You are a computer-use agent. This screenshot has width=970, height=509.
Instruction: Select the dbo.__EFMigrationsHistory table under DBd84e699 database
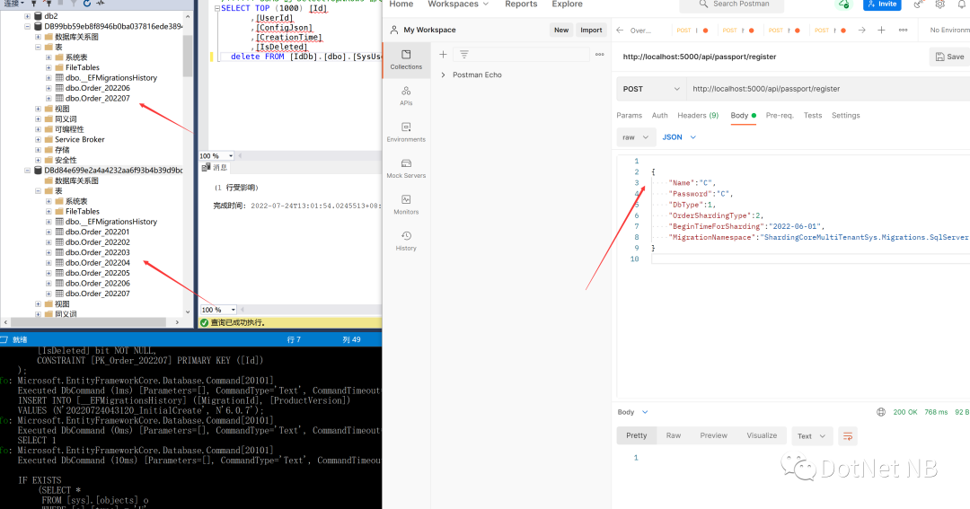click(111, 222)
